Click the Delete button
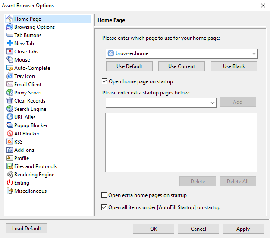The image size is (270, 238). pos(198,181)
